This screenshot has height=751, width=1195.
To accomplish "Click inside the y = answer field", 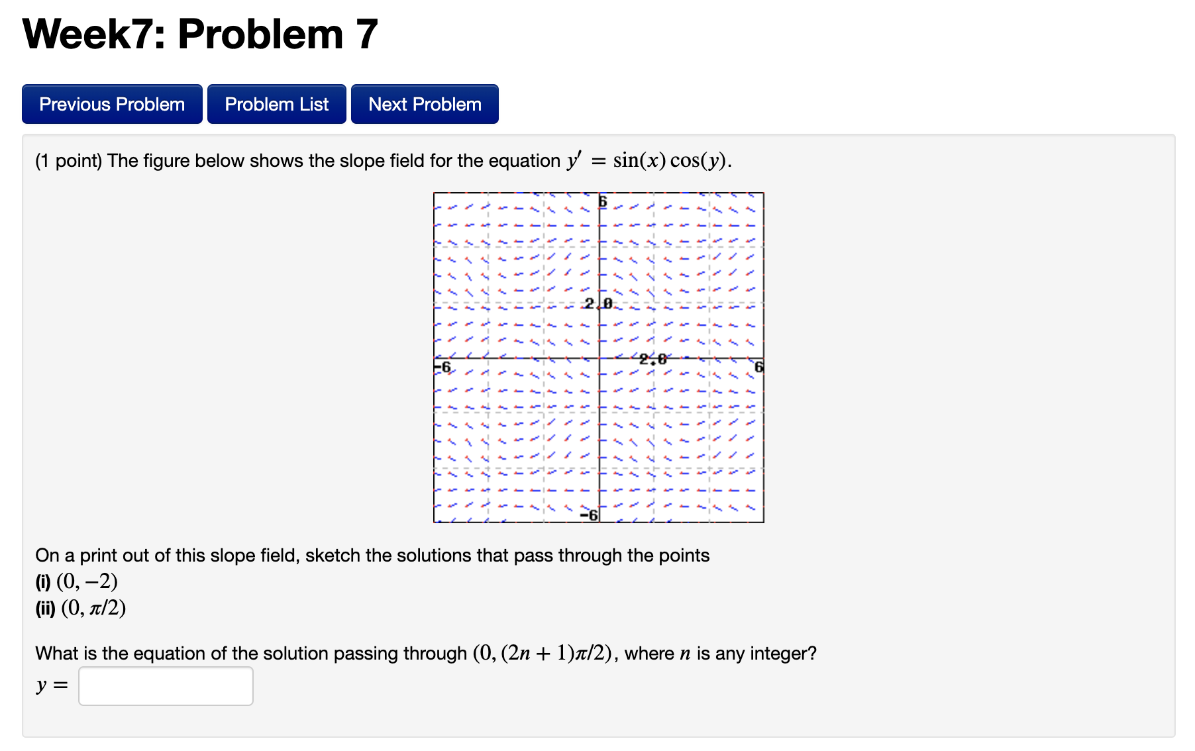I will coord(166,685).
